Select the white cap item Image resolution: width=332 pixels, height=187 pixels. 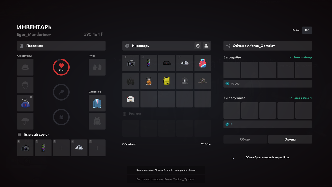tap(131, 99)
